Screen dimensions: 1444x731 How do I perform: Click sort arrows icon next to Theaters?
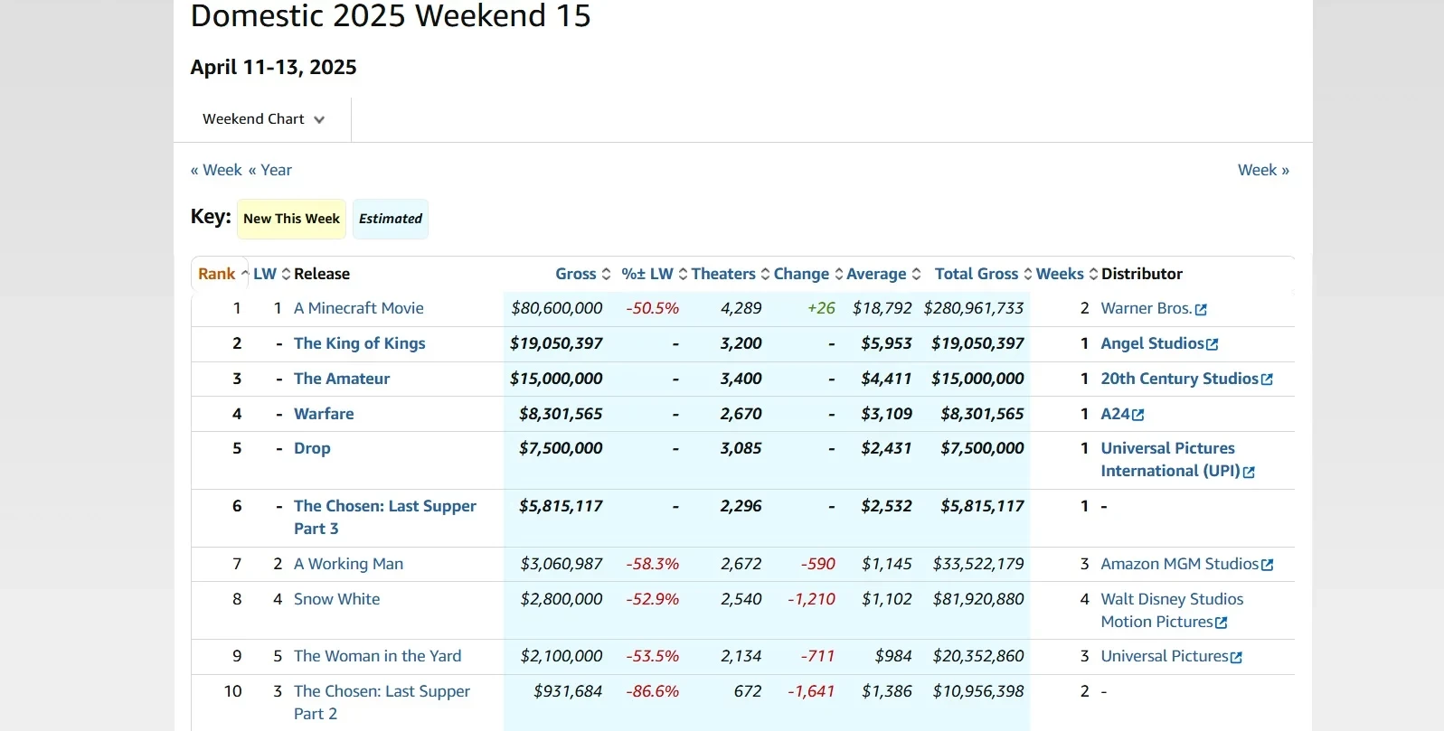pyautogui.click(x=765, y=274)
